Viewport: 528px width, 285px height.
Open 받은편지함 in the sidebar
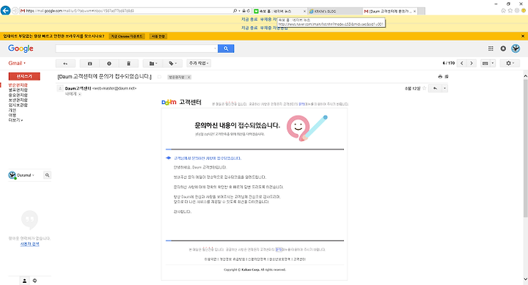(18, 85)
